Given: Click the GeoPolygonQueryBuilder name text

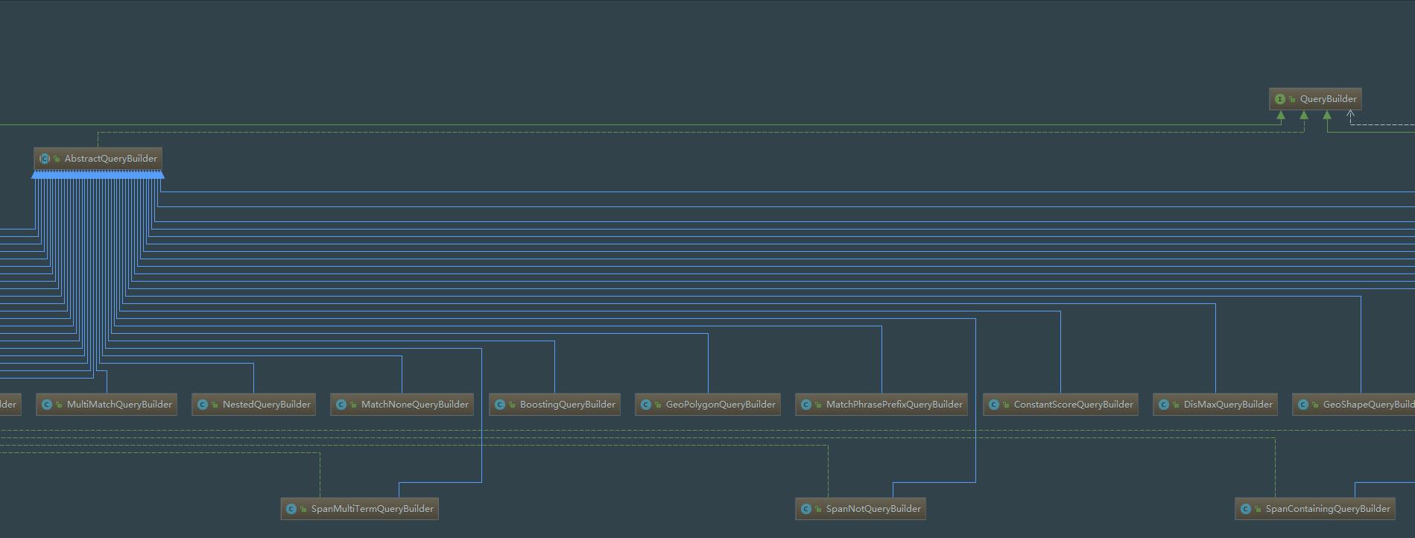Looking at the screenshot, I should pyautogui.click(x=720, y=405).
